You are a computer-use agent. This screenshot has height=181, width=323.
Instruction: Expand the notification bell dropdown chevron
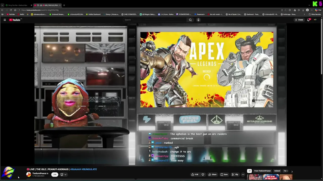[x=65, y=174]
